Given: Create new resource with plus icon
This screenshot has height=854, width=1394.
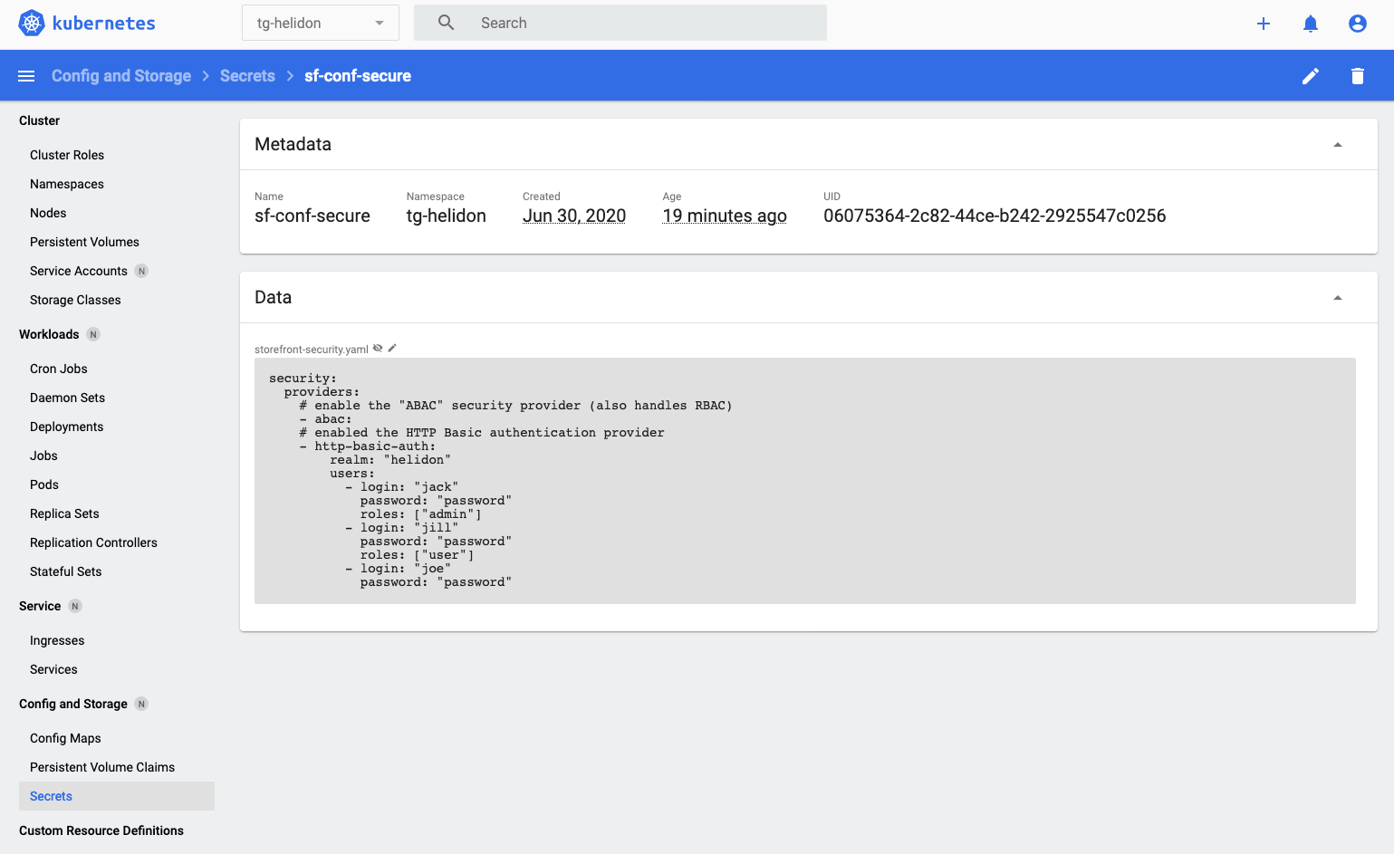Looking at the screenshot, I should 1264,24.
